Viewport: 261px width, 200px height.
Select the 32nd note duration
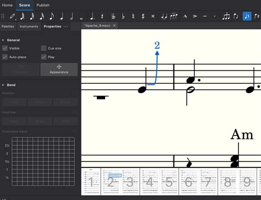point(32,17)
